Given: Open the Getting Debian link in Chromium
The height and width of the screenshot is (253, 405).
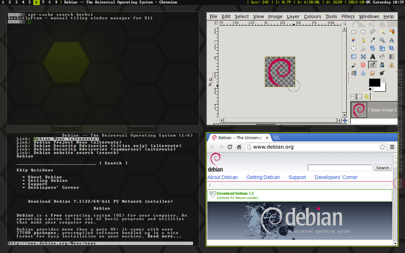Looking at the screenshot, I should click(263, 178).
